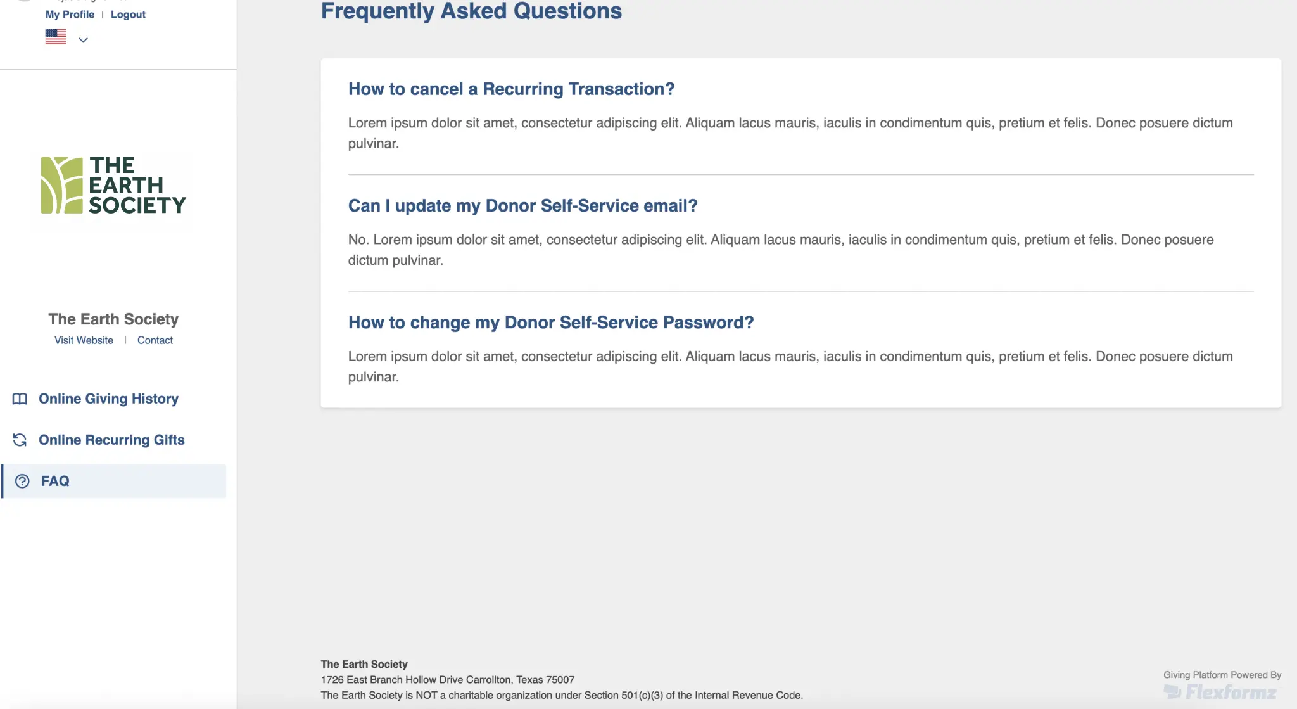Viewport: 1297px width, 709px height.
Task: Expand 'How to cancel a Recurring Transaction?'
Action: pos(511,89)
